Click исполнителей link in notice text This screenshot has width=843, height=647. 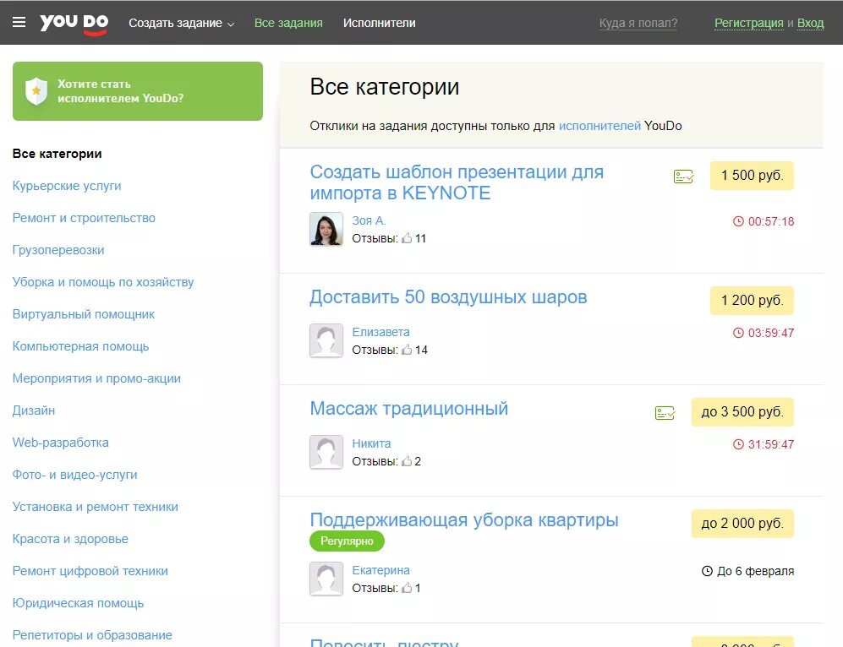coord(599,126)
